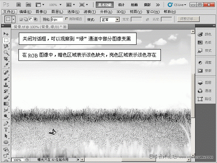Switch to Essentials workspace button
This screenshot has width=217, height=163.
(105, 5)
